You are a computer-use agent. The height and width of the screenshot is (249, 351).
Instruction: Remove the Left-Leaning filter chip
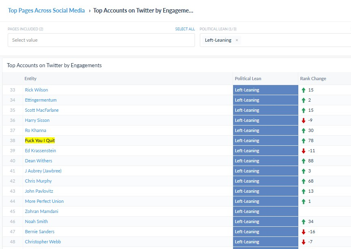click(x=237, y=40)
